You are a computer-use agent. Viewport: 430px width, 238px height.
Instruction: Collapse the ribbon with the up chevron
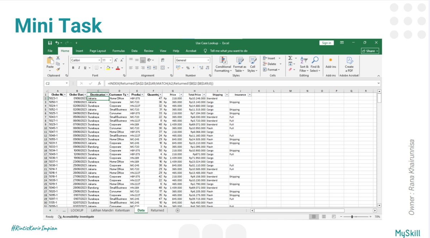click(x=379, y=76)
